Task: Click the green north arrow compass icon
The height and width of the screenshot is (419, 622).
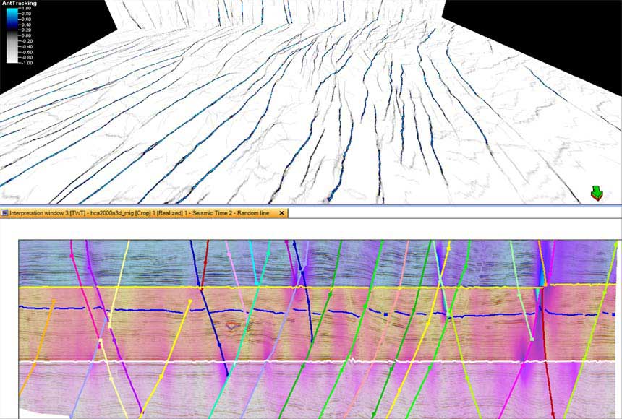Action: click(596, 193)
